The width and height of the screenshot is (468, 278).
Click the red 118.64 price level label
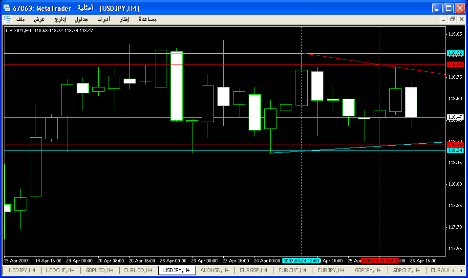tap(455, 64)
